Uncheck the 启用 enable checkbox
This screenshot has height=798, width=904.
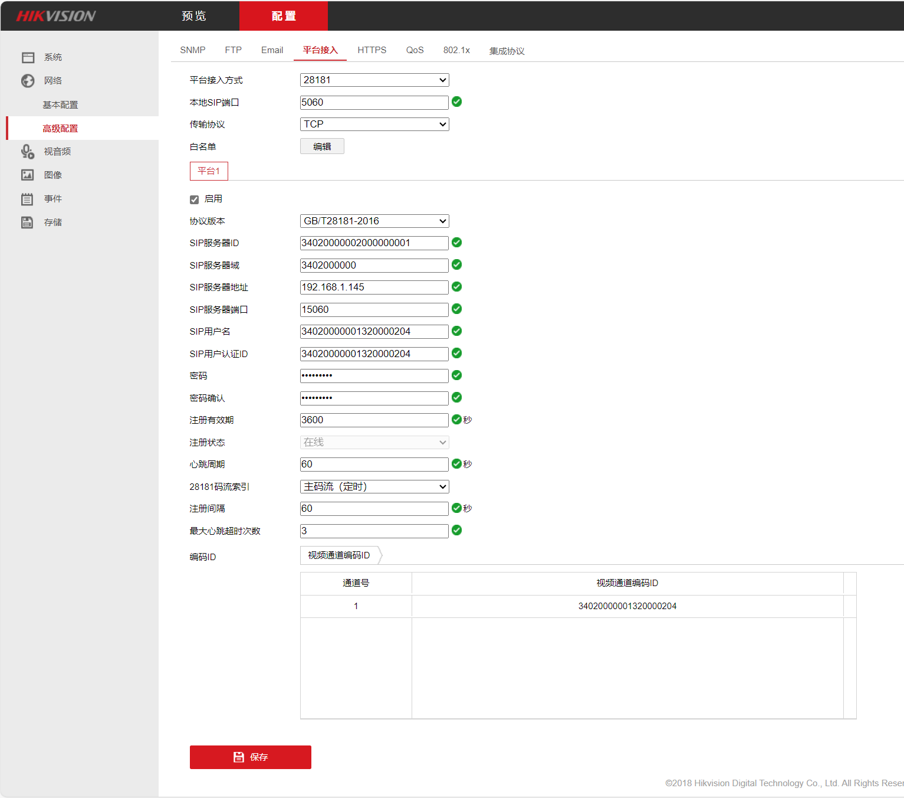(x=194, y=199)
